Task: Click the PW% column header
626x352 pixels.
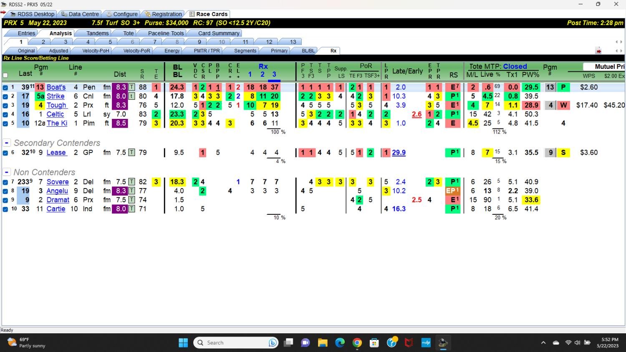Action: pyautogui.click(x=530, y=74)
